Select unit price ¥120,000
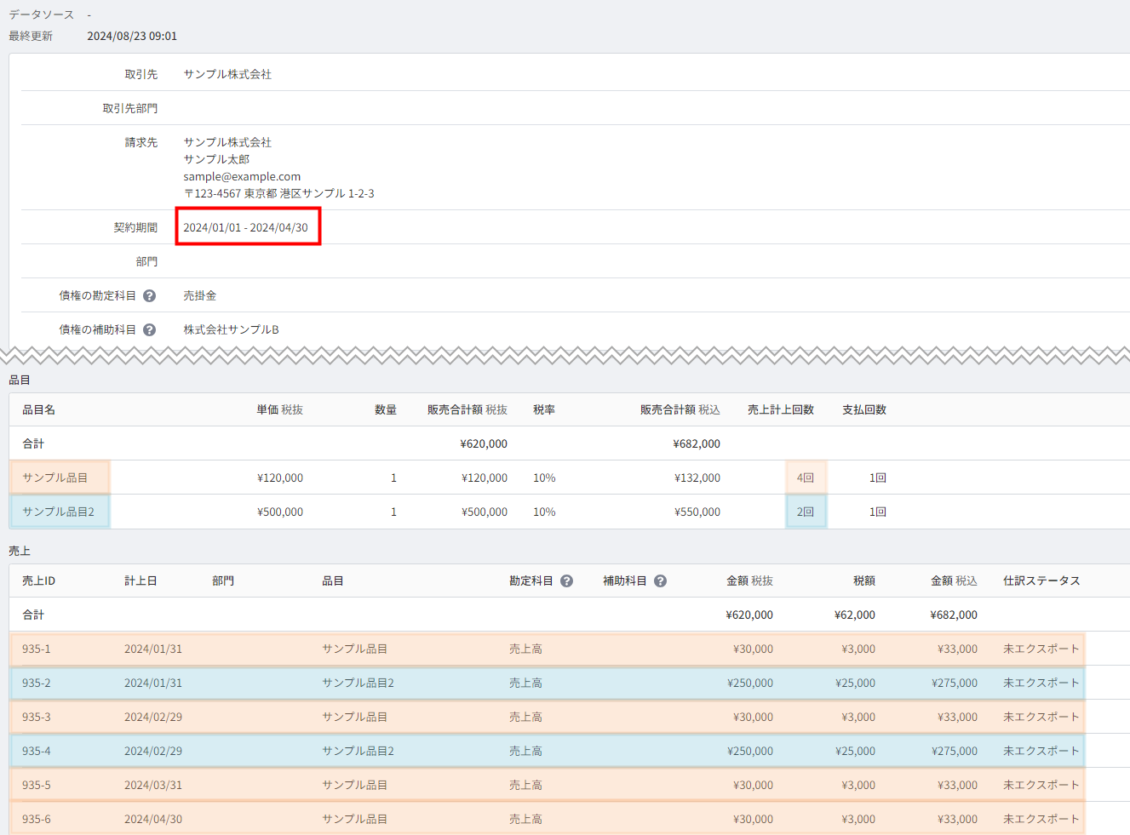This screenshot has height=835, width=1130. [x=280, y=478]
